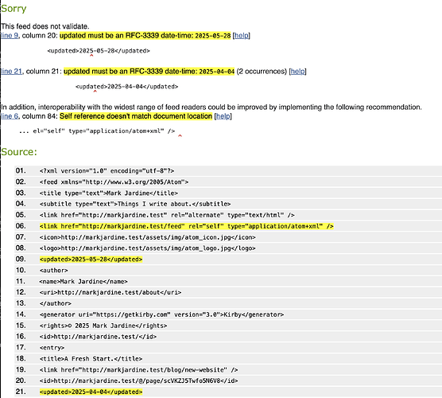This screenshot has height=398, width=442.
Task: Click highlighted source line 06 rel="self" link
Action: [187, 226]
